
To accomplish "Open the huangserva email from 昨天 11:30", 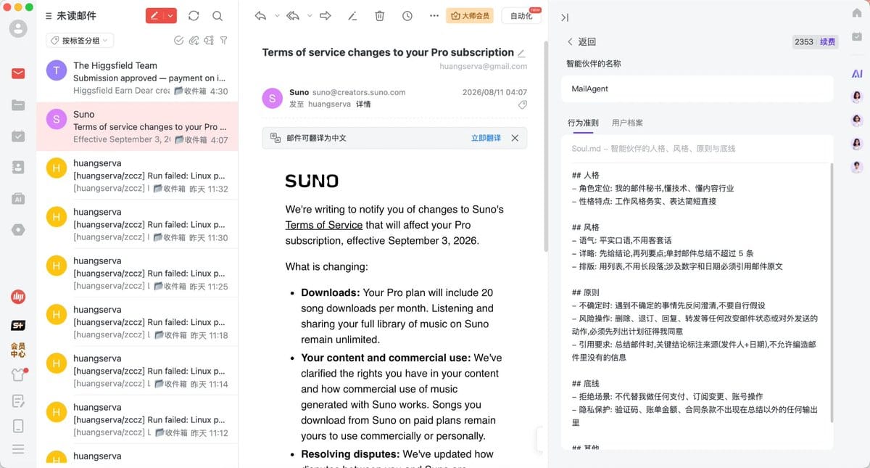I will [137, 224].
